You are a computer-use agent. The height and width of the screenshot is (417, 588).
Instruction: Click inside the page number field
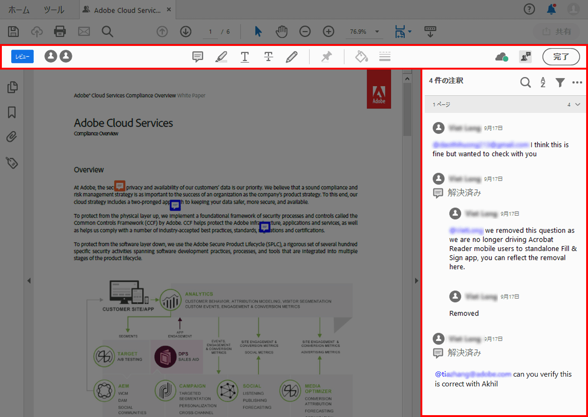(x=210, y=32)
